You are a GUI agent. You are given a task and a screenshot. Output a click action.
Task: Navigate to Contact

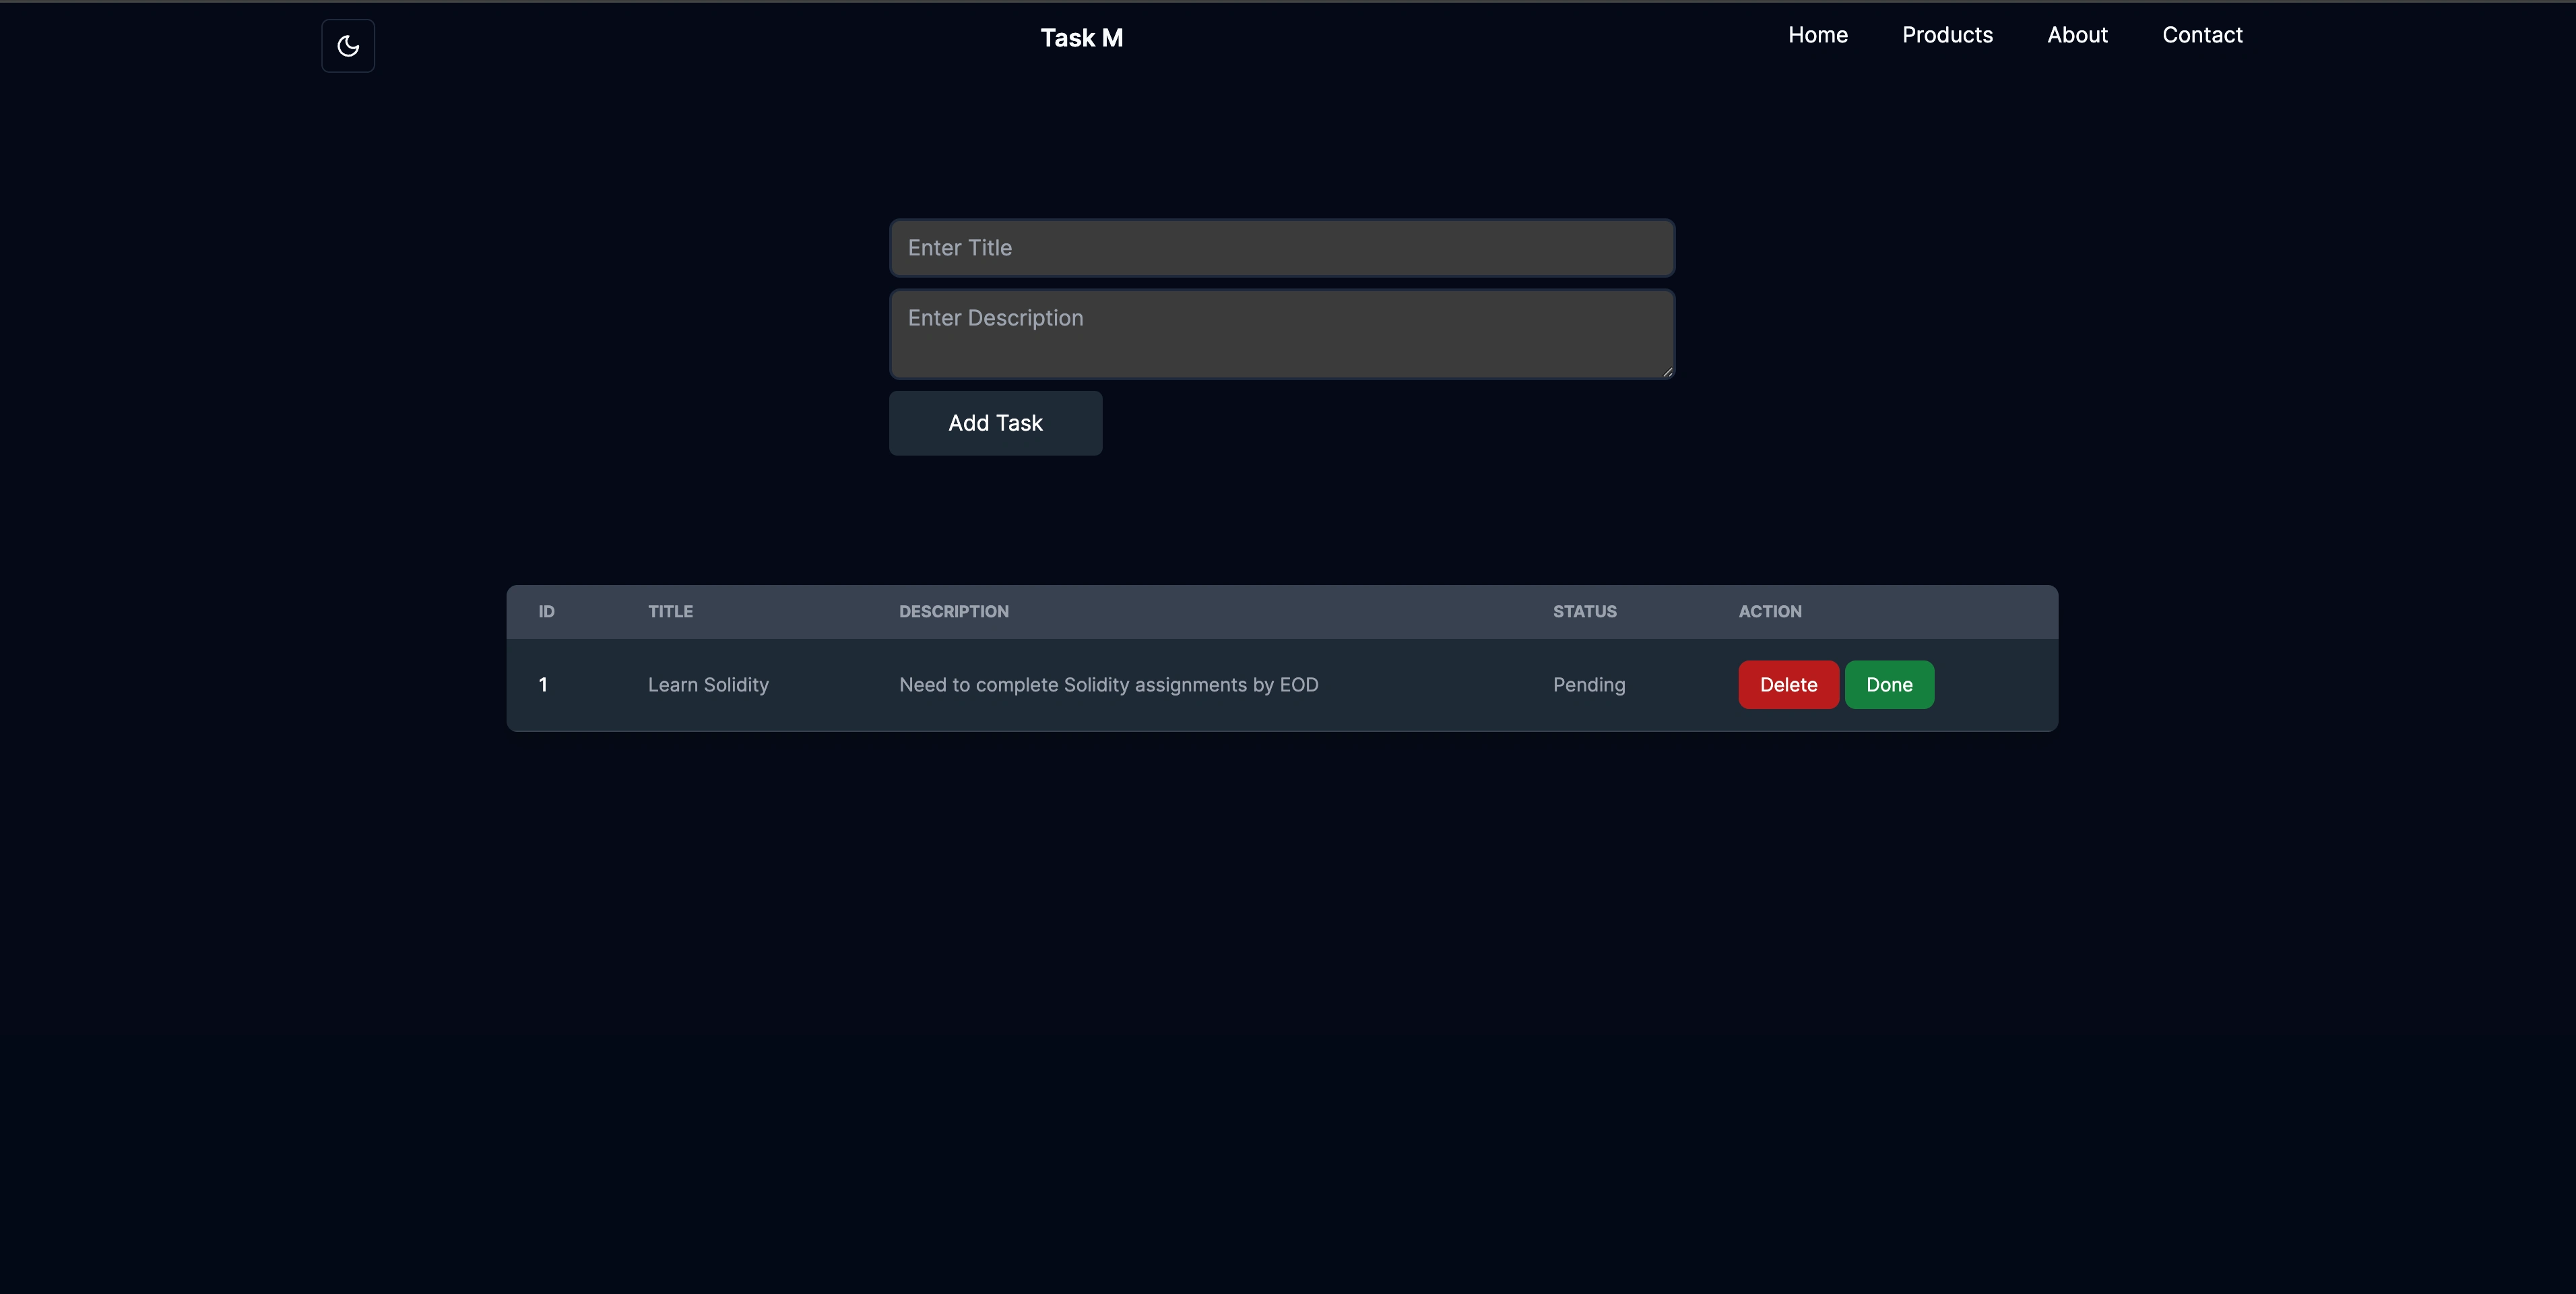pos(2202,35)
